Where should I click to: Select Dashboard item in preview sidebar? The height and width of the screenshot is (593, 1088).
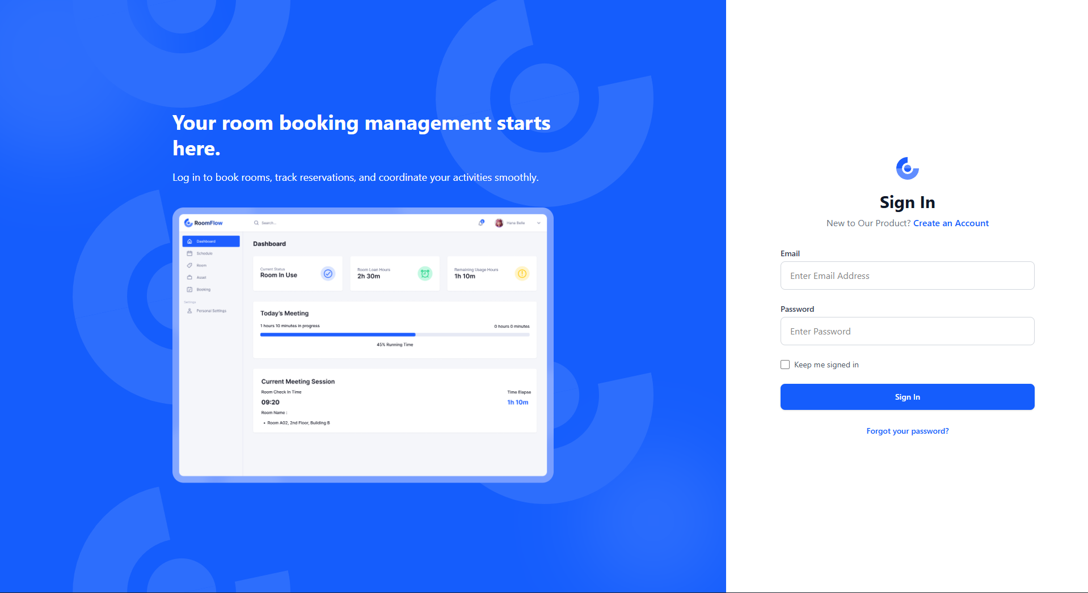pyautogui.click(x=211, y=242)
